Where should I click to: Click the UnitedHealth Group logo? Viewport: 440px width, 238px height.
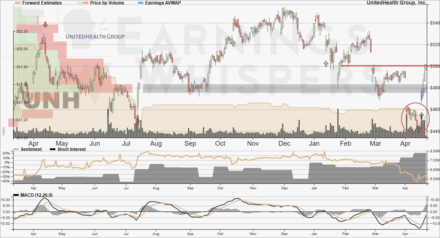pyautogui.click(x=95, y=37)
